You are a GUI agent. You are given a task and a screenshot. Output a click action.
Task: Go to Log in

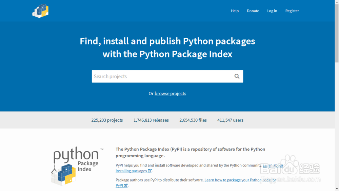click(x=272, y=11)
